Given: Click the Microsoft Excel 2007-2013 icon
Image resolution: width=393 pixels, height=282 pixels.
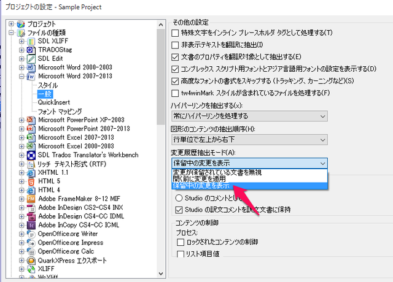Looking at the screenshot, I should click(x=31, y=137).
